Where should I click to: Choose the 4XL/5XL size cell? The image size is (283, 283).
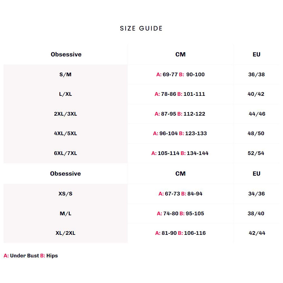coord(66,133)
